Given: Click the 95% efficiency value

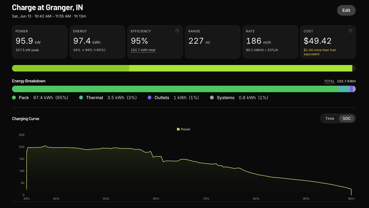Looking at the screenshot, I should point(140,41).
